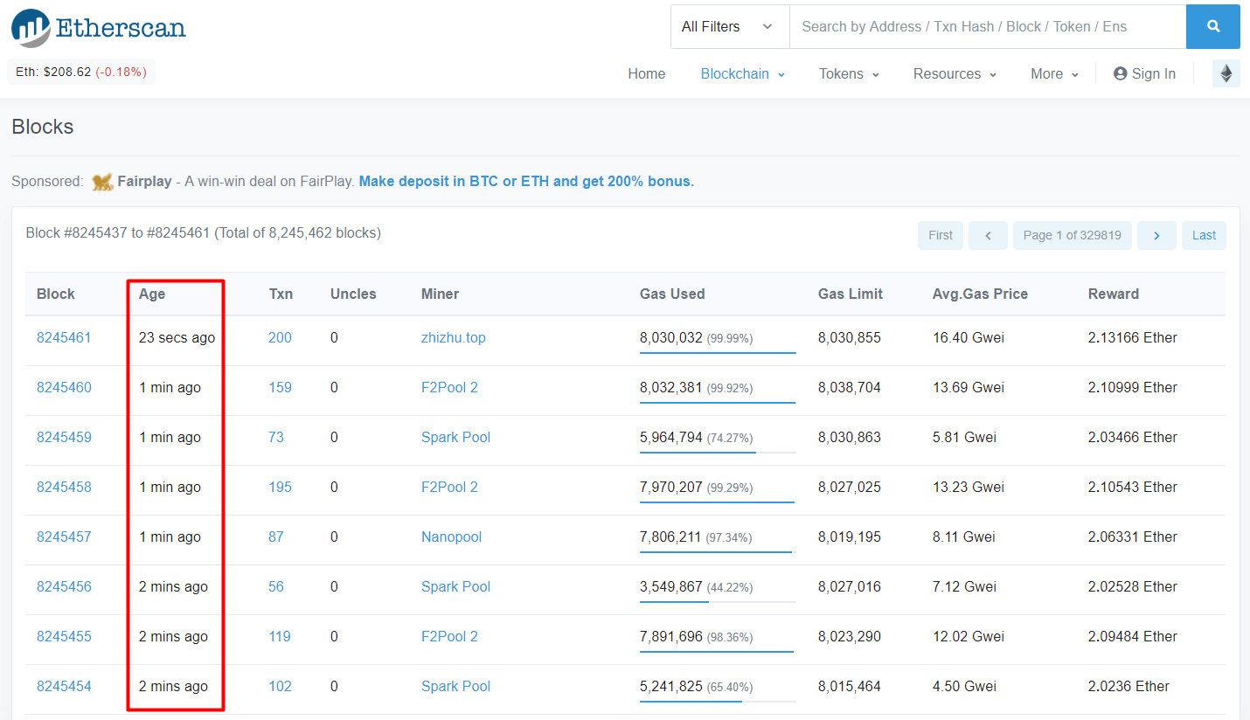Viewport: 1250px width, 720px height.
Task: Go to previous page arrow
Action: coord(988,235)
